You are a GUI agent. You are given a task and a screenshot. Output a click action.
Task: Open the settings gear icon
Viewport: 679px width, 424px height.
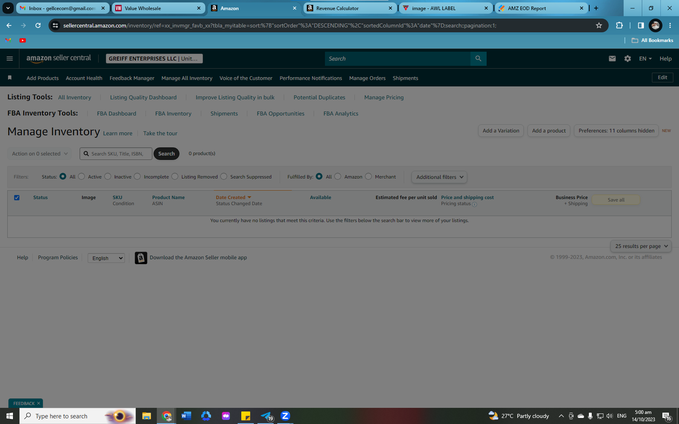tap(627, 59)
